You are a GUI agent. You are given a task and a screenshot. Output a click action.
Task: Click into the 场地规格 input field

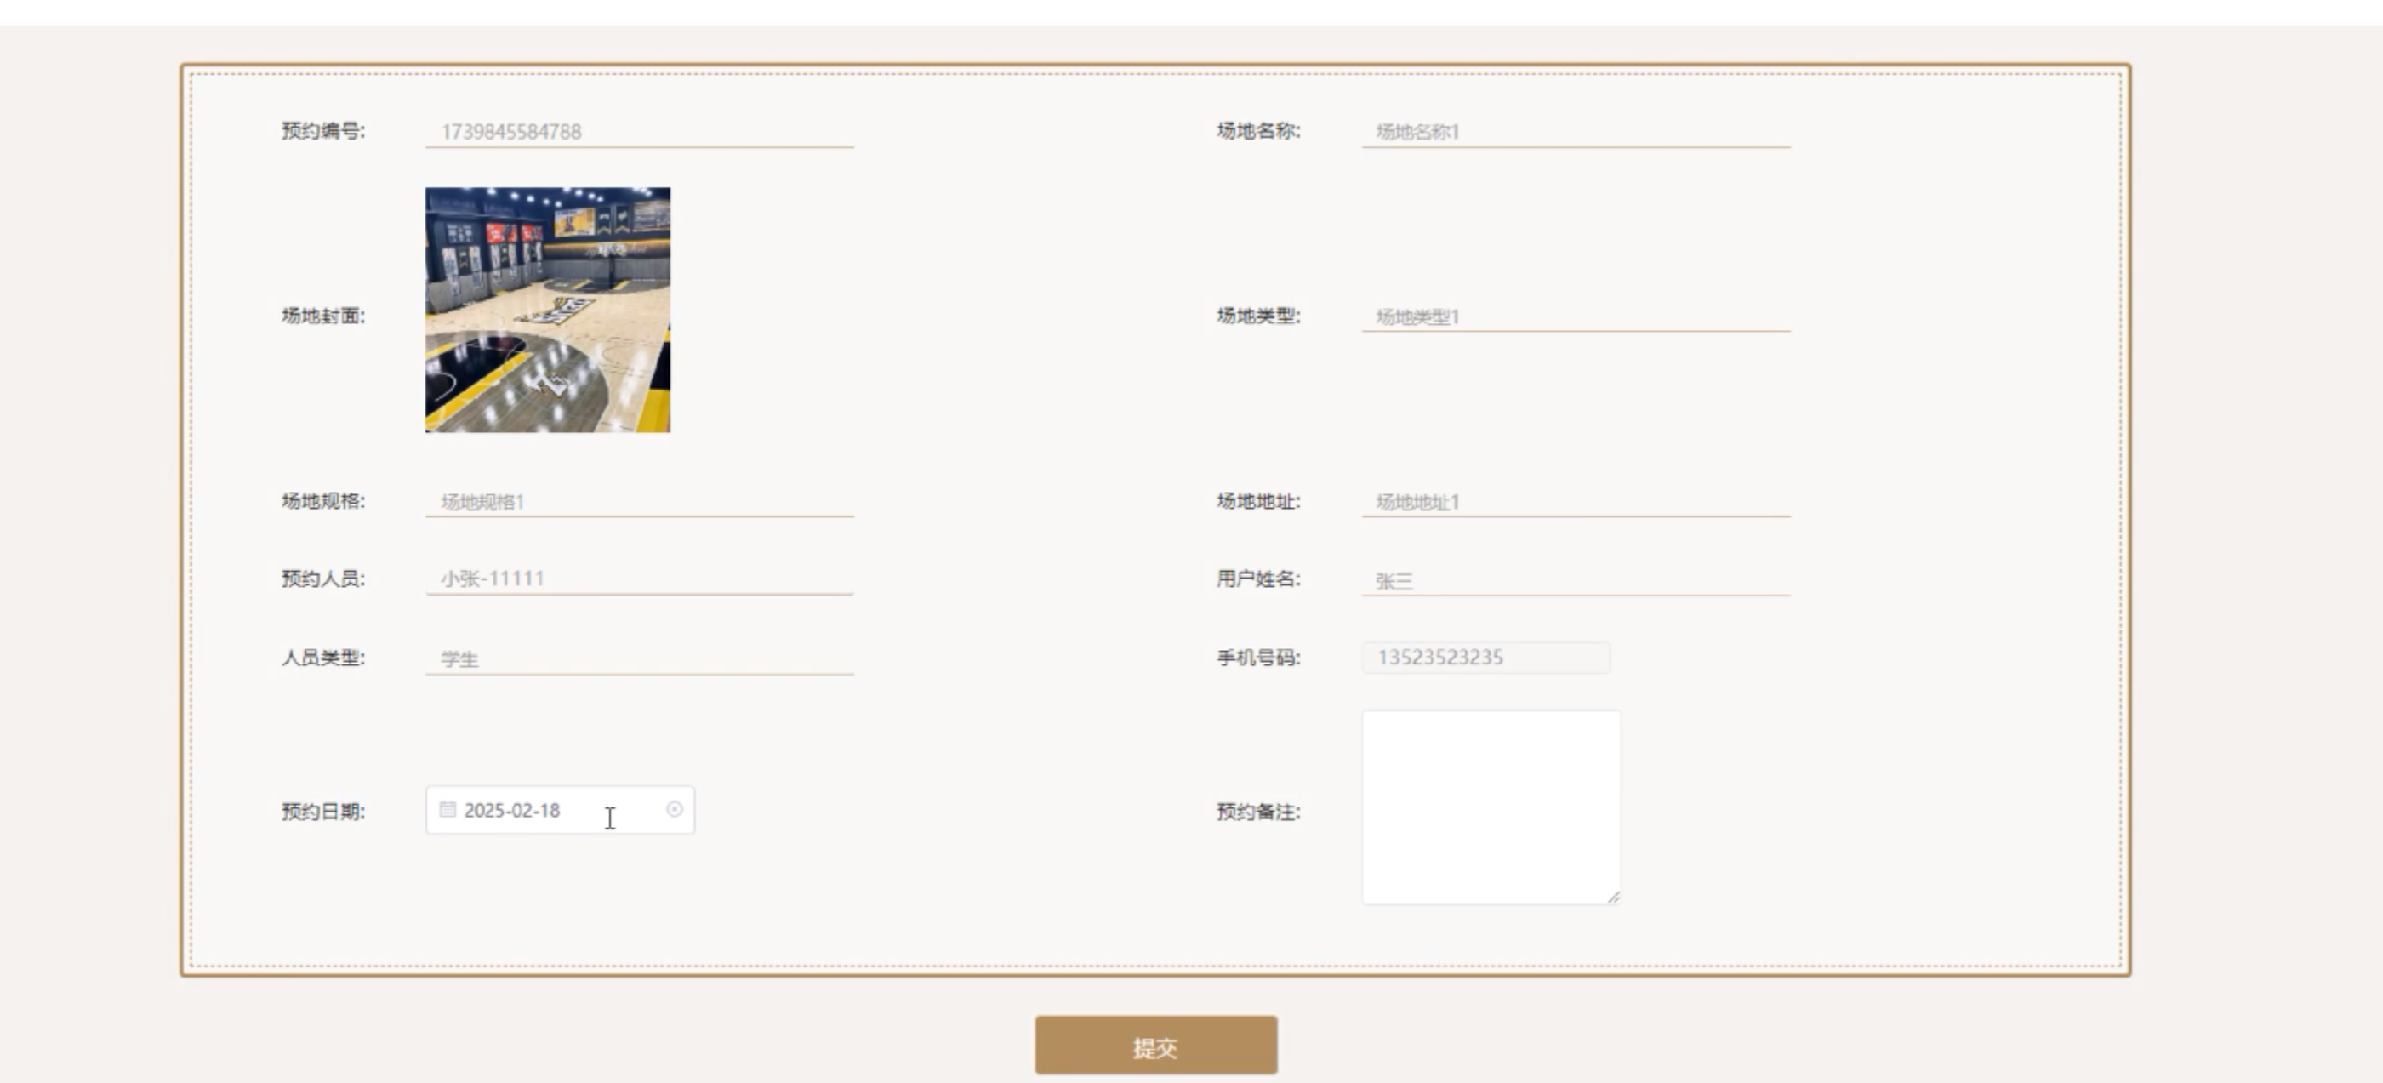tap(638, 501)
